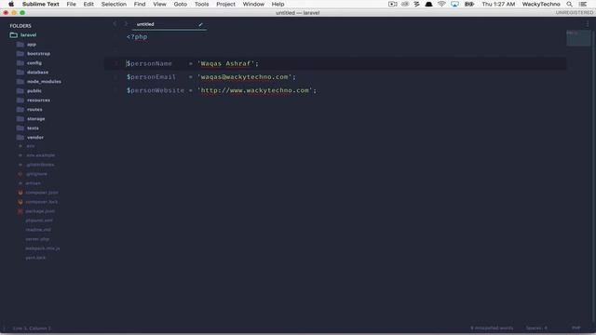Open the File menu
This screenshot has width=596, height=335.
pyautogui.click(x=71, y=4)
